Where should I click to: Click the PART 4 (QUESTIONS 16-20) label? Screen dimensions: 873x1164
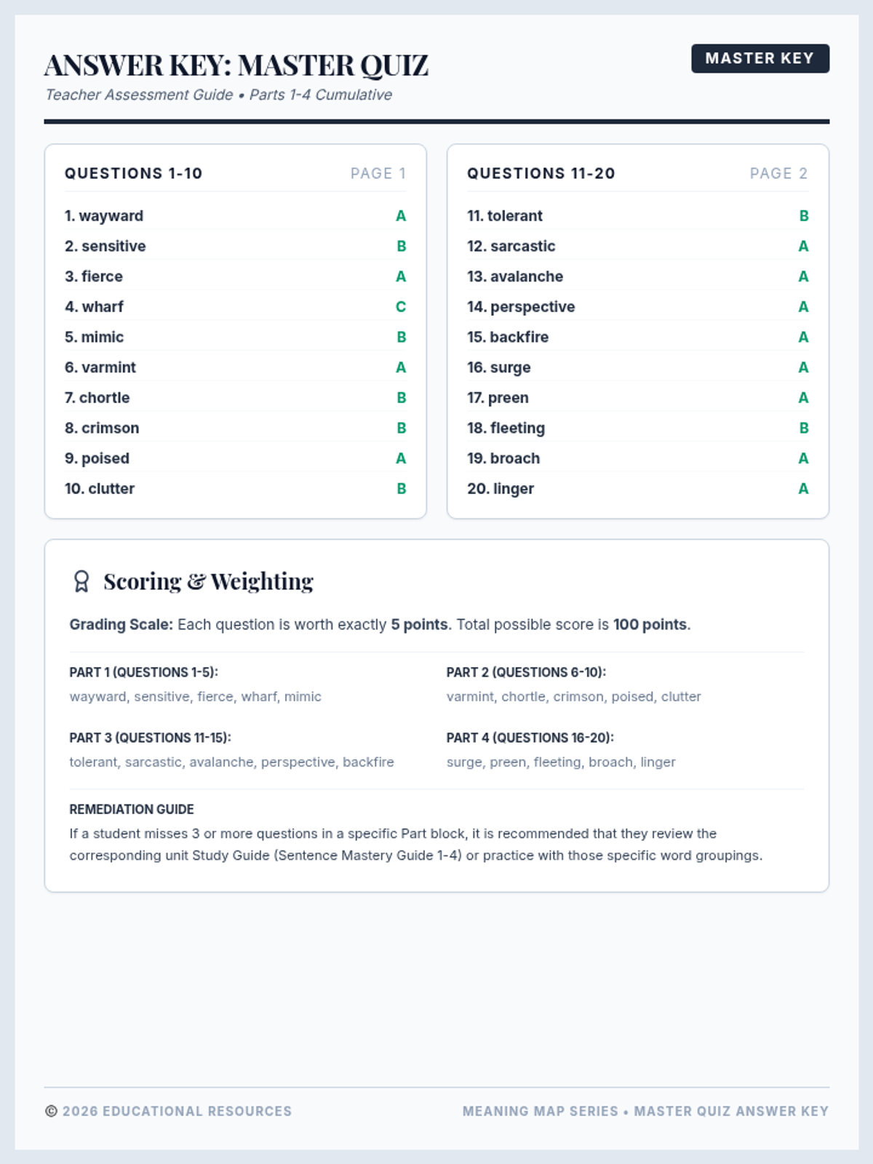coord(530,738)
